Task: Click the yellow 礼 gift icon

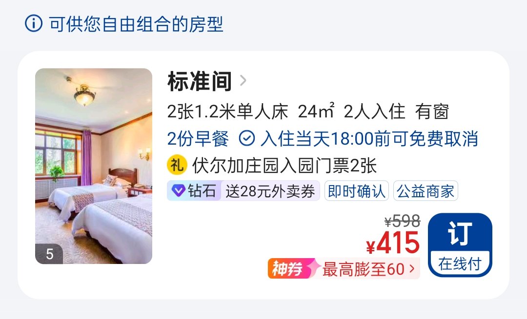Action: click(x=177, y=165)
